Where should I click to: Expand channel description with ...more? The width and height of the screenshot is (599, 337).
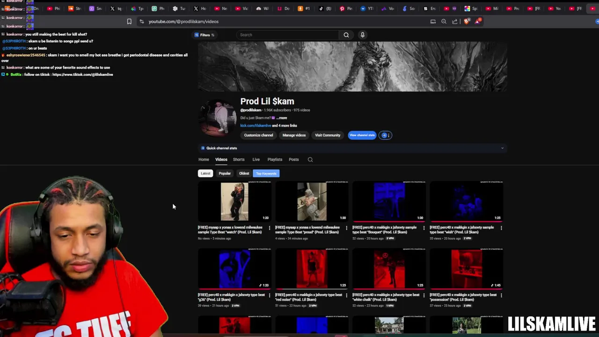pyautogui.click(x=281, y=118)
